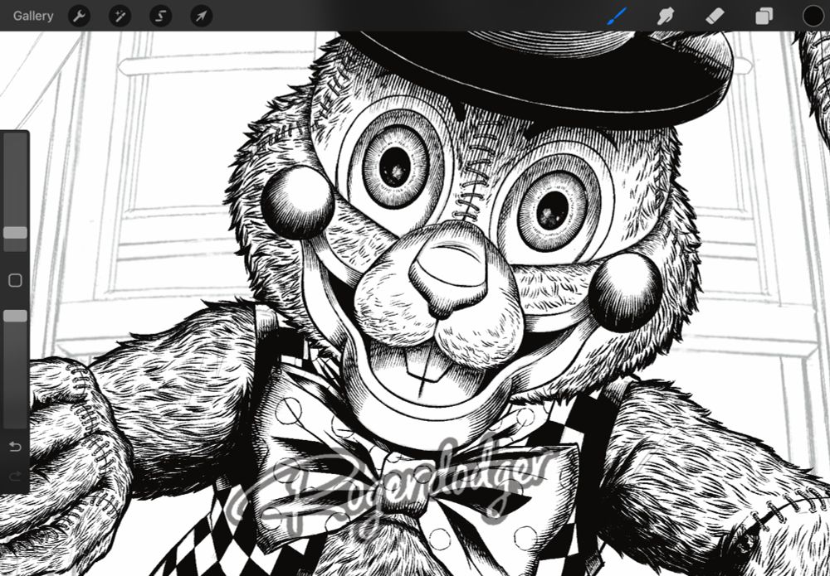This screenshot has height=576, width=830.
Task: Select the Brush tool
Action: click(x=617, y=16)
